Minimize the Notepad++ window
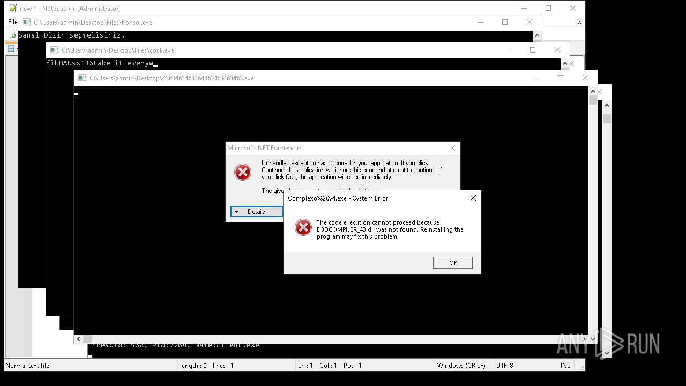The image size is (686, 386). [x=524, y=8]
